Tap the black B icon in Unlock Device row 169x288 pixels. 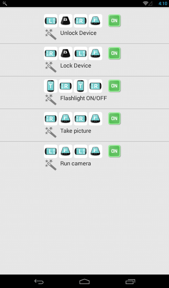65,21
